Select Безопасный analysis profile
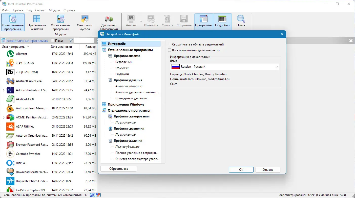This screenshot has width=355, height=198. [124, 62]
